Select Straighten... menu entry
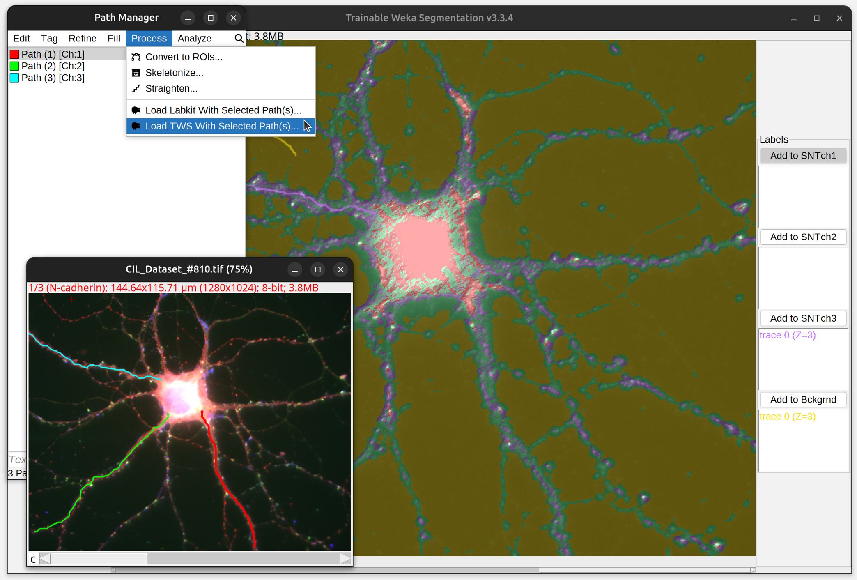Viewport: 857px width, 580px height. [221, 88]
